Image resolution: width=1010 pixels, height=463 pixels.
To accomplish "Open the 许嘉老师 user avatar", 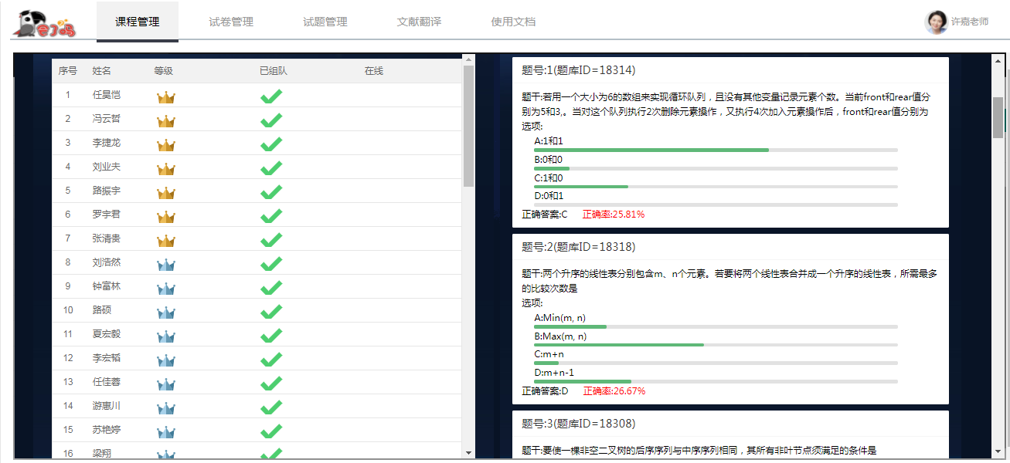I will [936, 22].
